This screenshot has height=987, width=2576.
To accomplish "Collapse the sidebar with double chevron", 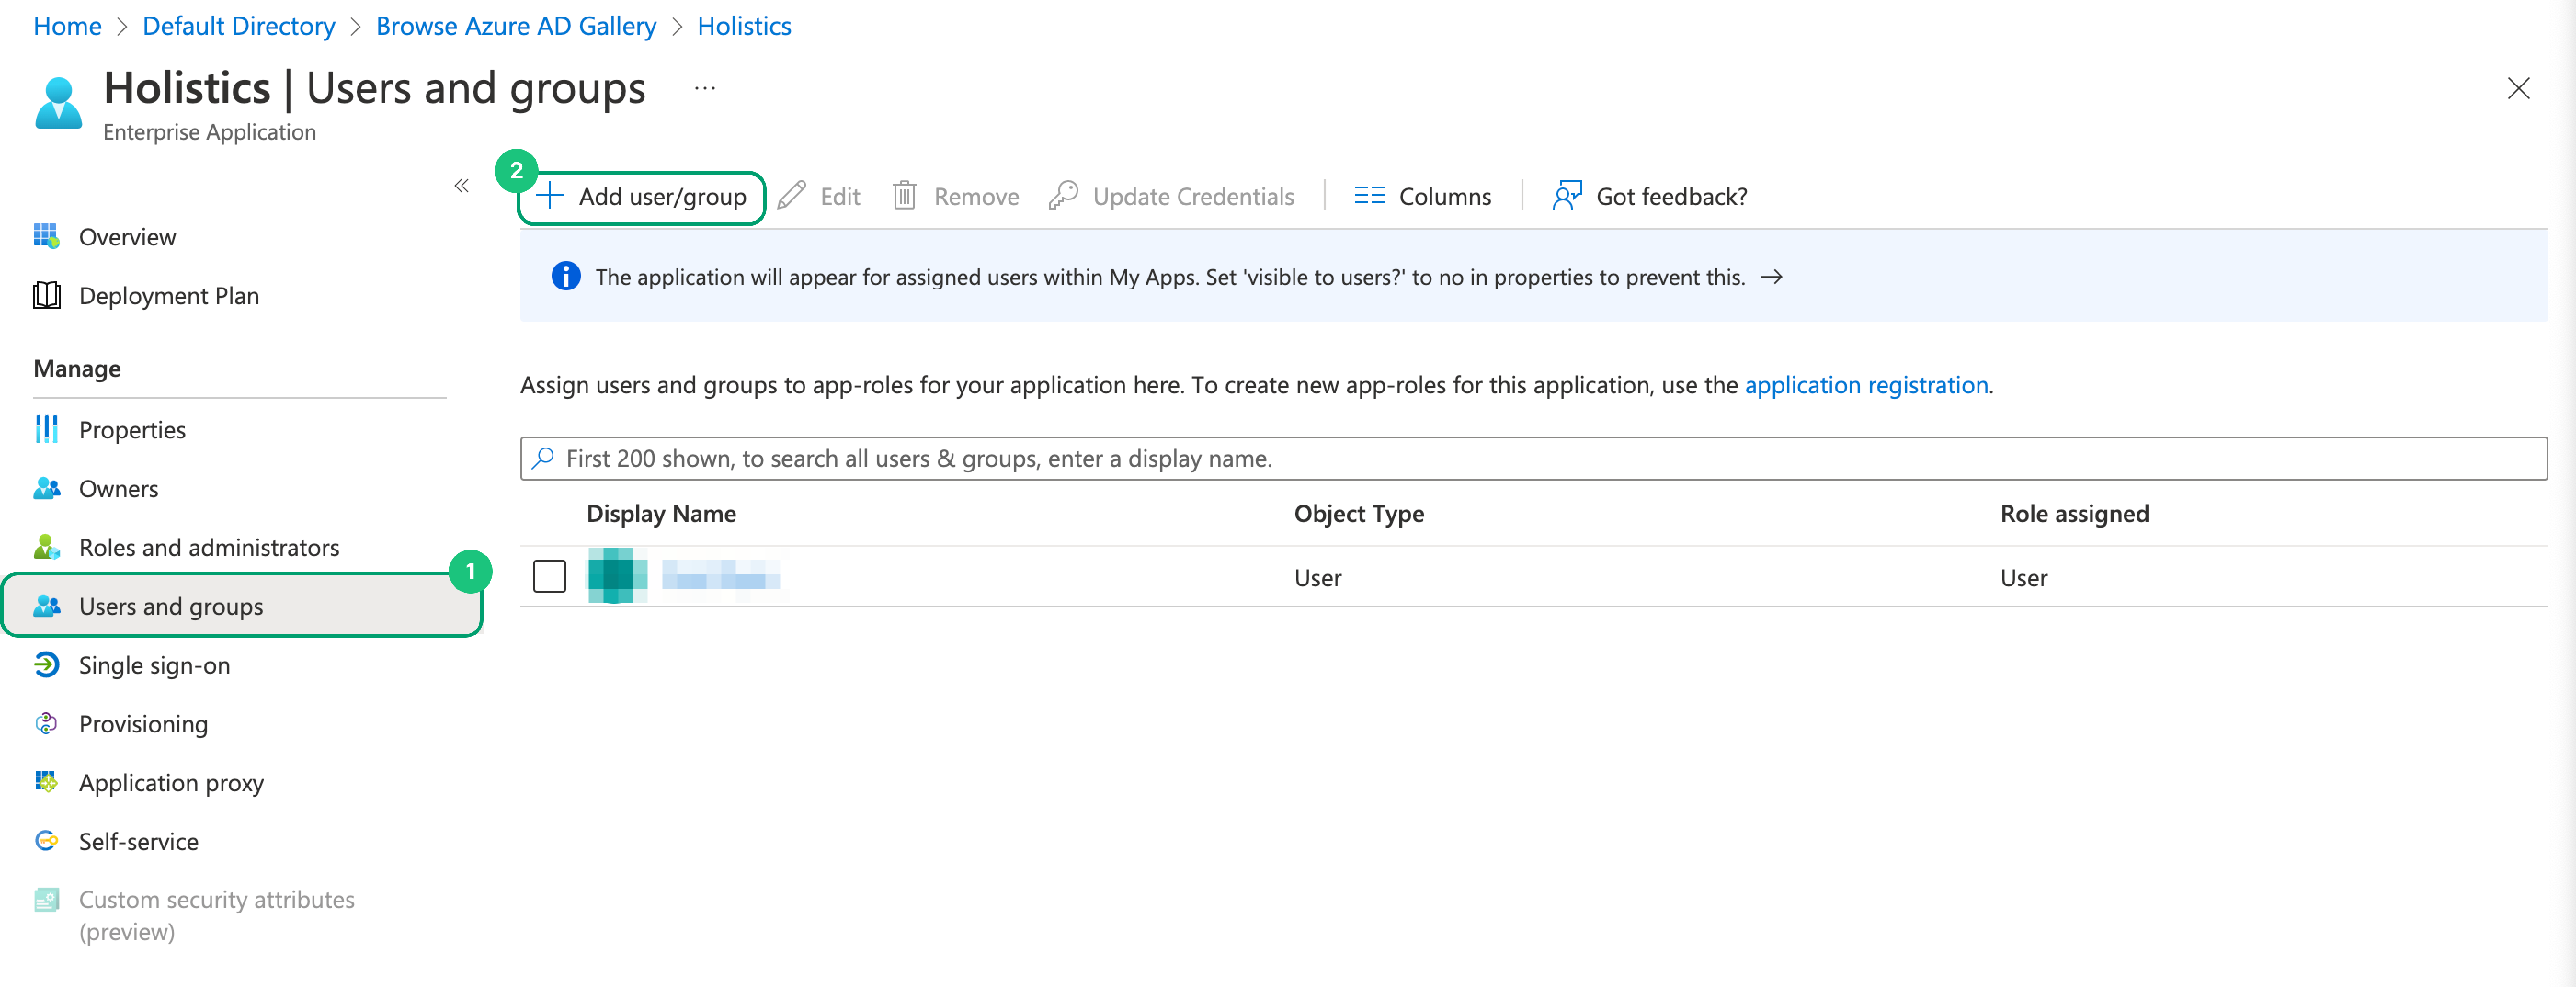I will coord(461,185).
